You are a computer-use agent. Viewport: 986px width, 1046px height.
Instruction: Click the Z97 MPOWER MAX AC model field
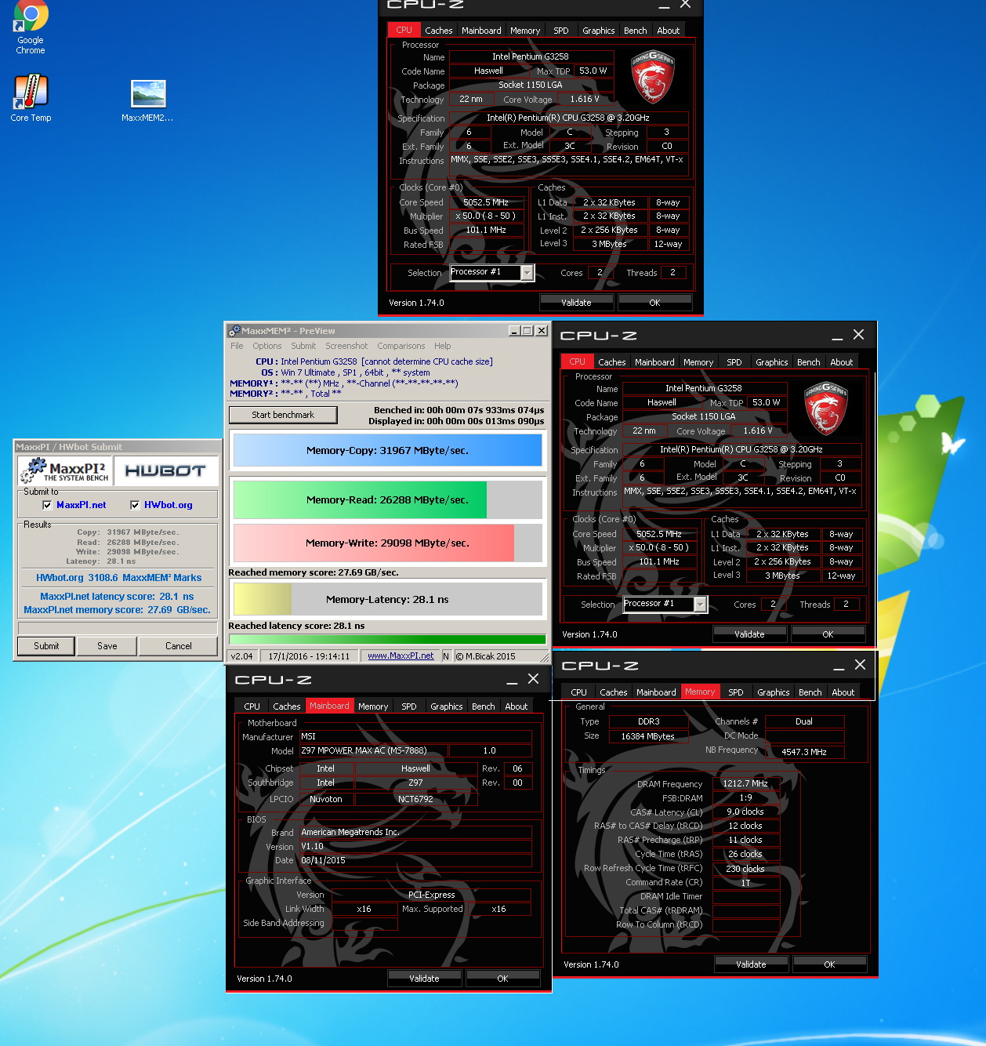(x=374, y=750)
